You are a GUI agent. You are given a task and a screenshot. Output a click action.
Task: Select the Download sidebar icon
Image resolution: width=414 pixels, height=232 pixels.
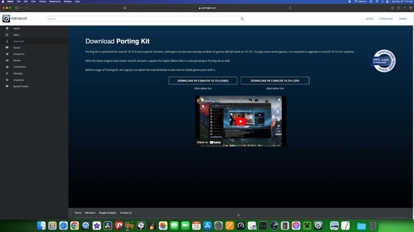[x=7, y=41]
